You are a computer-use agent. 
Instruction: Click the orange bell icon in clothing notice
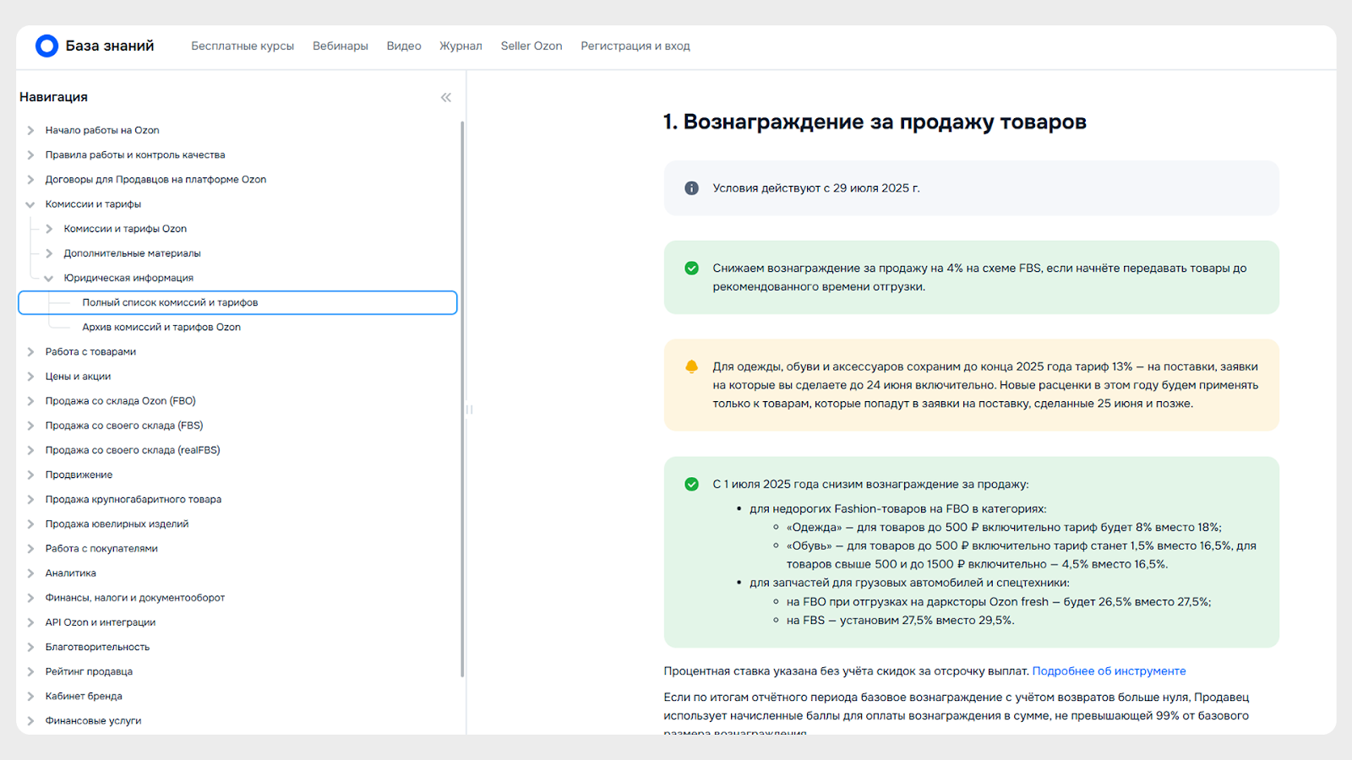coord(691,366)
